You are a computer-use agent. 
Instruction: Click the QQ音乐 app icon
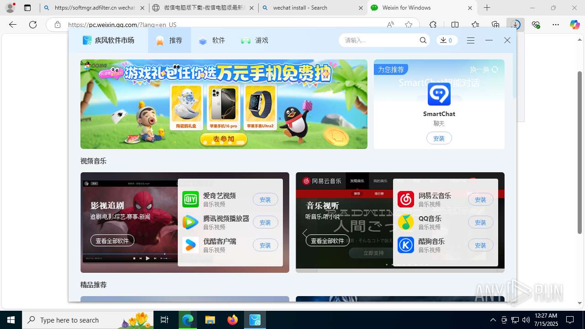coord(406,222)
